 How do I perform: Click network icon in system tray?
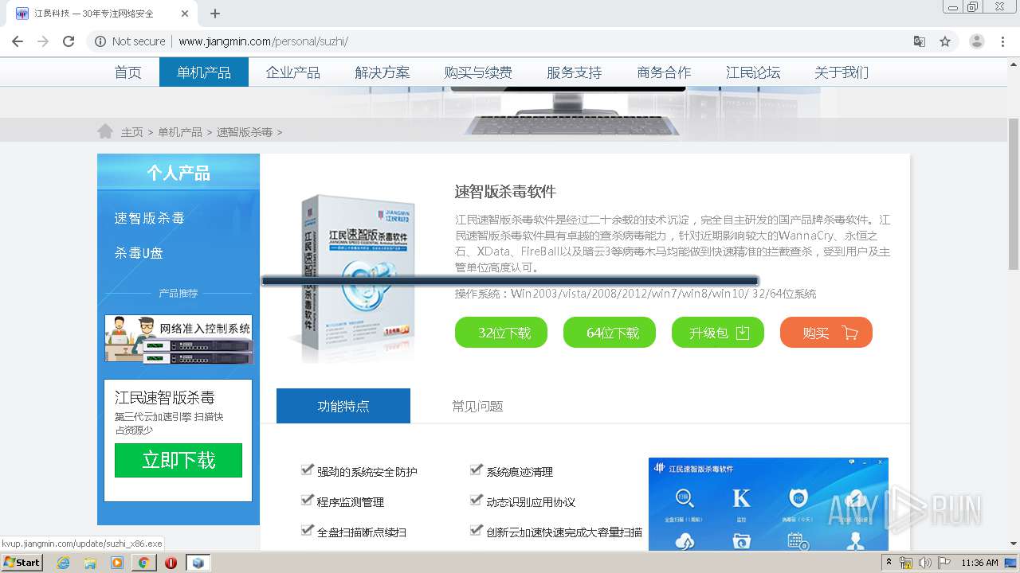pos(906,563)
